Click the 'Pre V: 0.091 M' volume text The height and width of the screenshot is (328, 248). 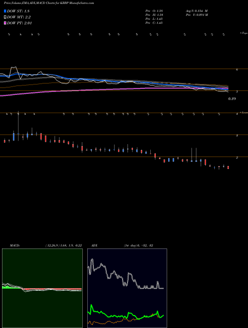[196, 15]
